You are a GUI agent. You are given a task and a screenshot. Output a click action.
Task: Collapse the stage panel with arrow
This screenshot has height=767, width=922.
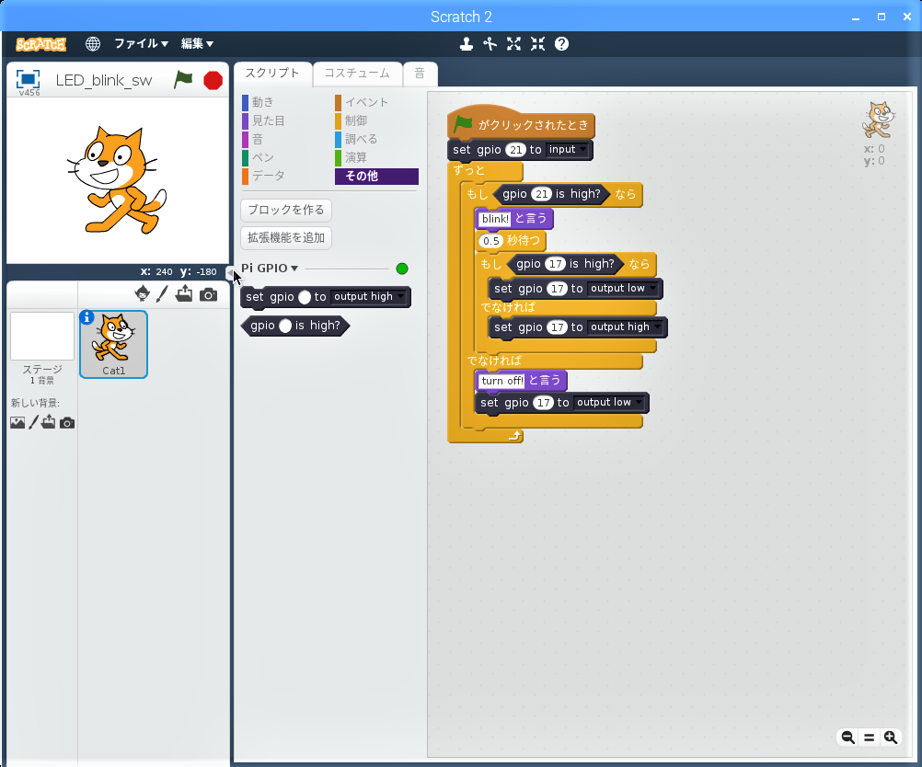(230, 273)
